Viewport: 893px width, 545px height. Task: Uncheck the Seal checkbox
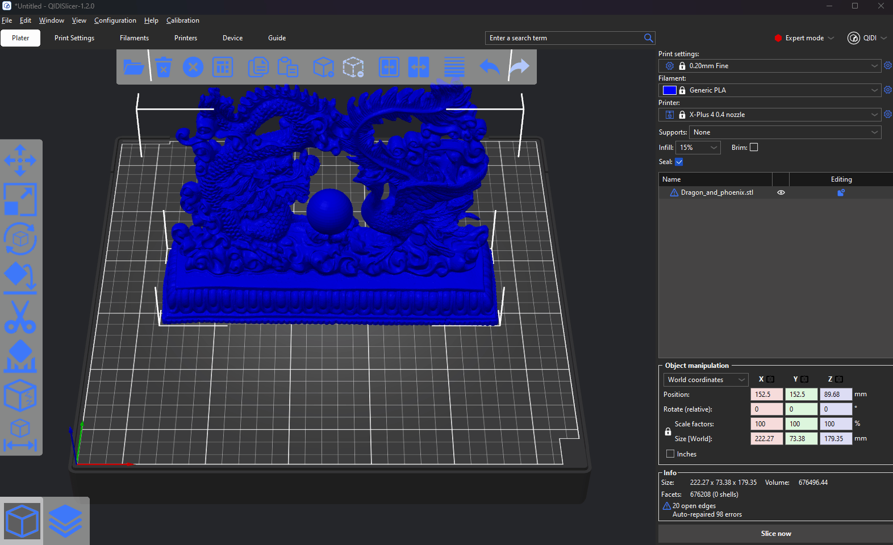(x=679, y=162)
